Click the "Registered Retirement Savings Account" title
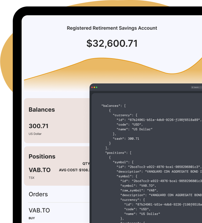The width and height of the screenshot is (202, 223). pos(112,28)
